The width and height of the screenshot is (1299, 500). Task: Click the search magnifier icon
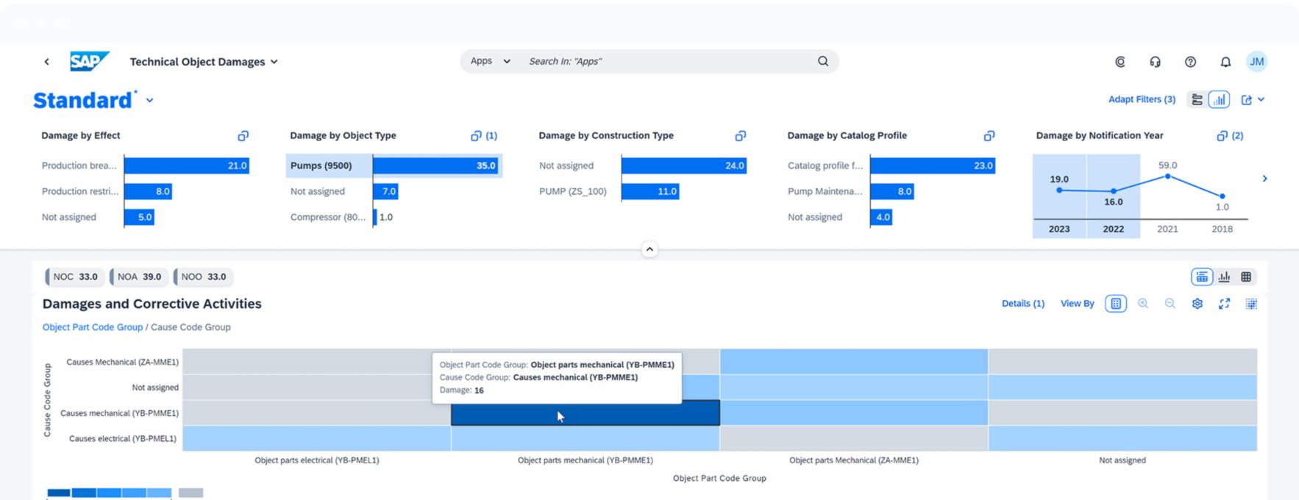[822, 62]
